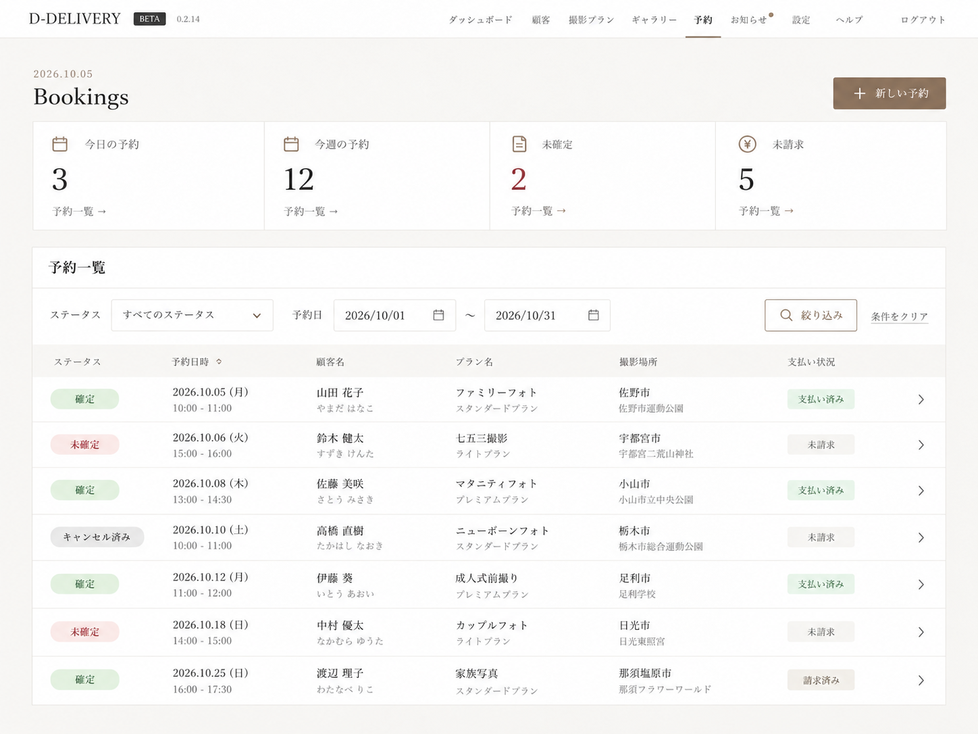Click the end date field 2026/10/31

547,315
